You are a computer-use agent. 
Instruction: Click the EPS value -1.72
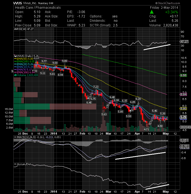pos(81,16)
